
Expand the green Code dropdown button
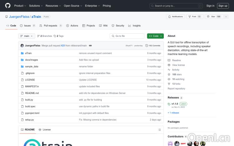pyautogui.click(x=155, y=36)
